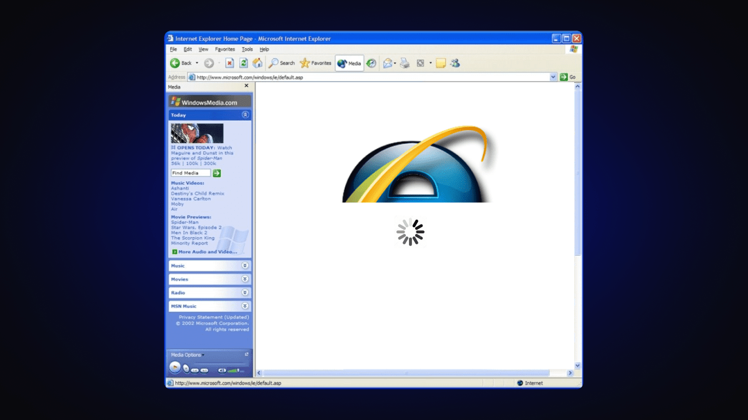Expand the Movies section
This screenshot has width=748, height=420.
pyautogui.click(x=246, y=279)
